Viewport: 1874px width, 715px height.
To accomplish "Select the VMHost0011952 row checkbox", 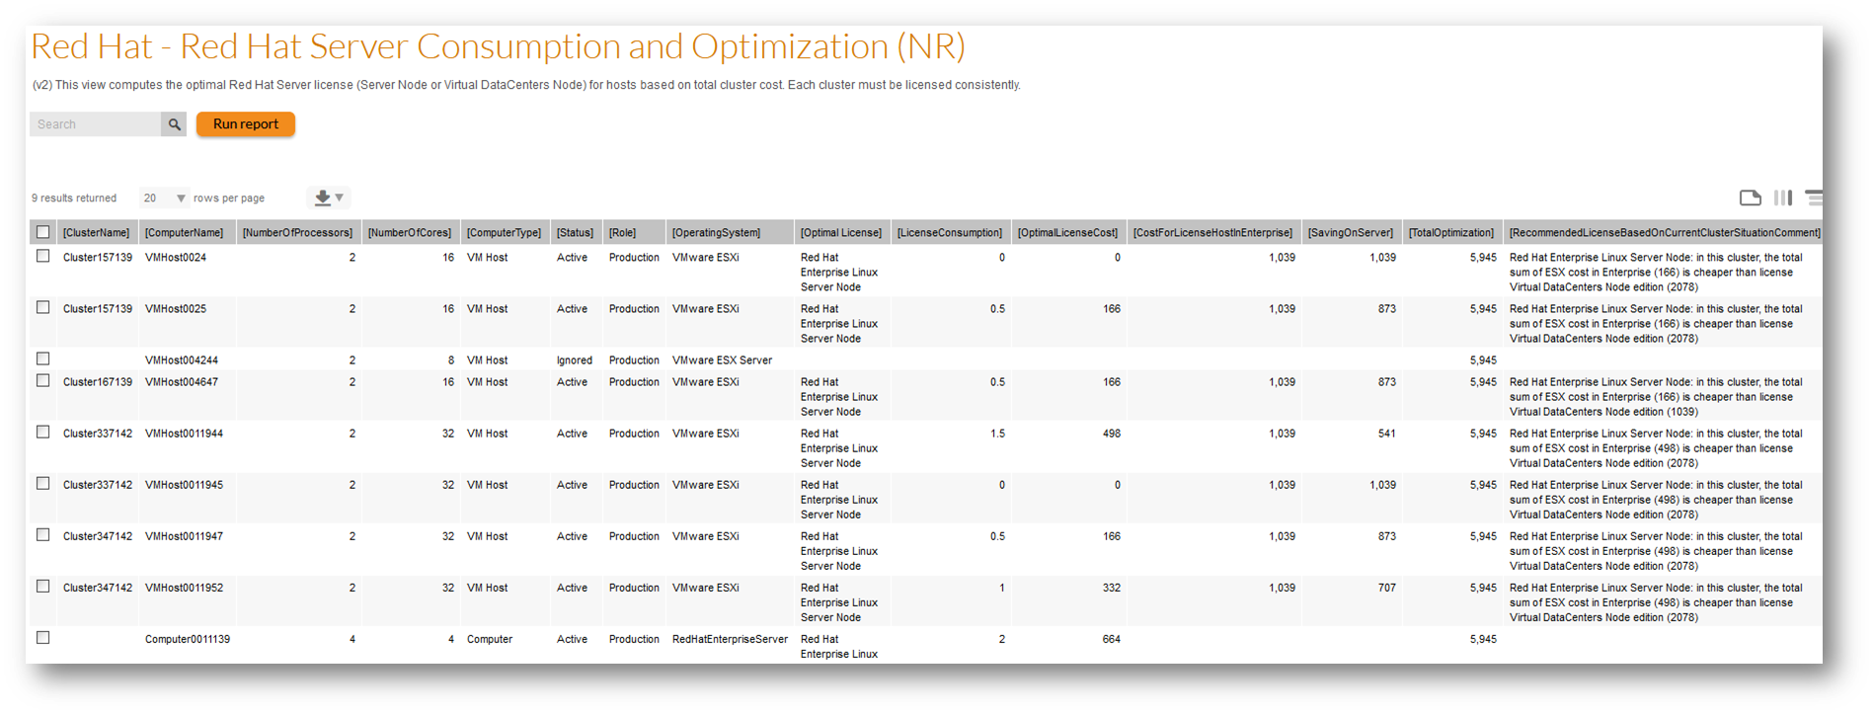I will (42, 586).
